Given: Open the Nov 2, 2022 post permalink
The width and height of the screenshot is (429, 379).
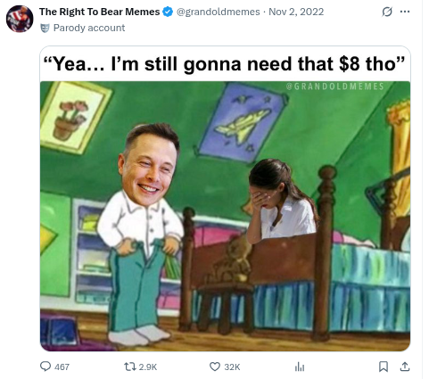Looking at the screenshot, I should [x=296, y=12].
